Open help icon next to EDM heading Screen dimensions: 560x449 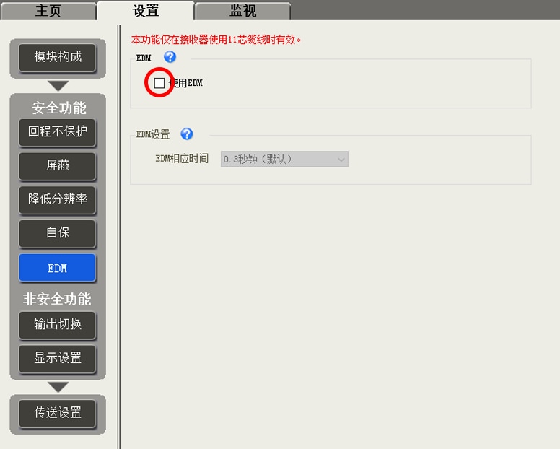tap(170, 57)
